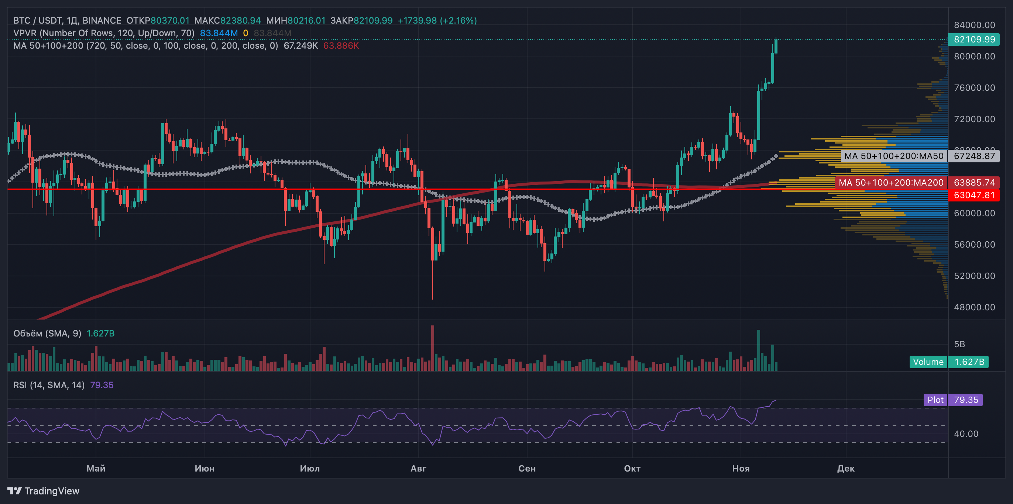The height and width of the screenshot is (504, 1013).
Task: Click the 48000.00 price scale label
Action: pos(975,307)
